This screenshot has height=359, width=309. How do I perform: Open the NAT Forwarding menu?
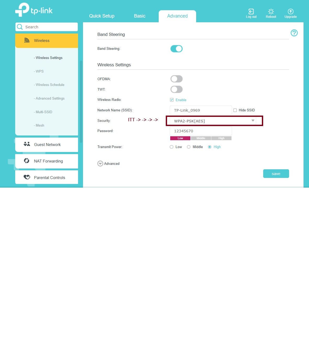[x=47, y=161]
